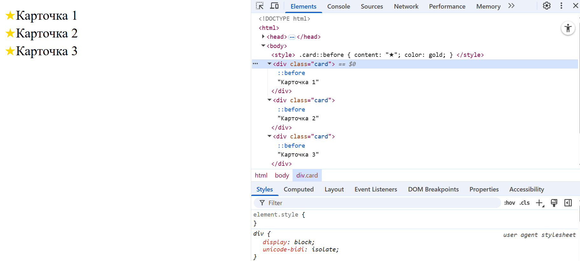Image resolution: width=580 pixels, height=261 pixels.
Task: Select the "Карточка 3" text node in DOM tree
Action: pyautogui.click(x=298, y=155)
